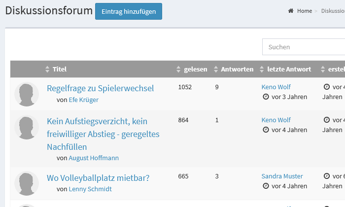Click created-time clock icon in Aufstiegsverzicht row
The image size is (345, 207).
(327, 120)
